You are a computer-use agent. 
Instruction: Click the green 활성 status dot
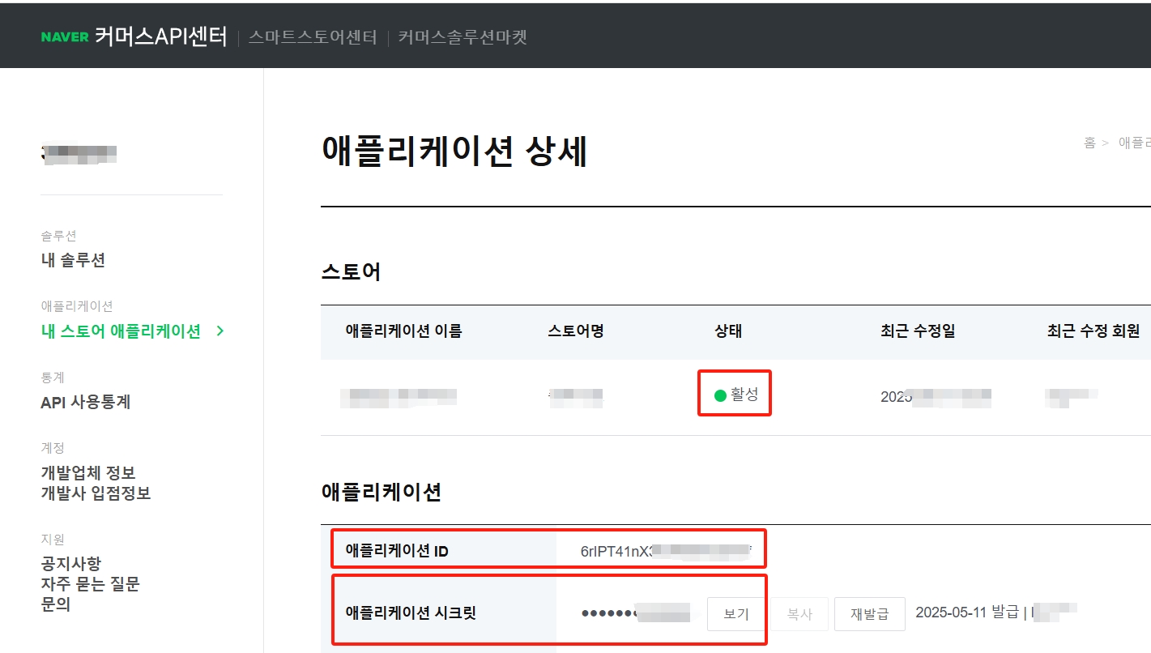(x=720, y=395)
